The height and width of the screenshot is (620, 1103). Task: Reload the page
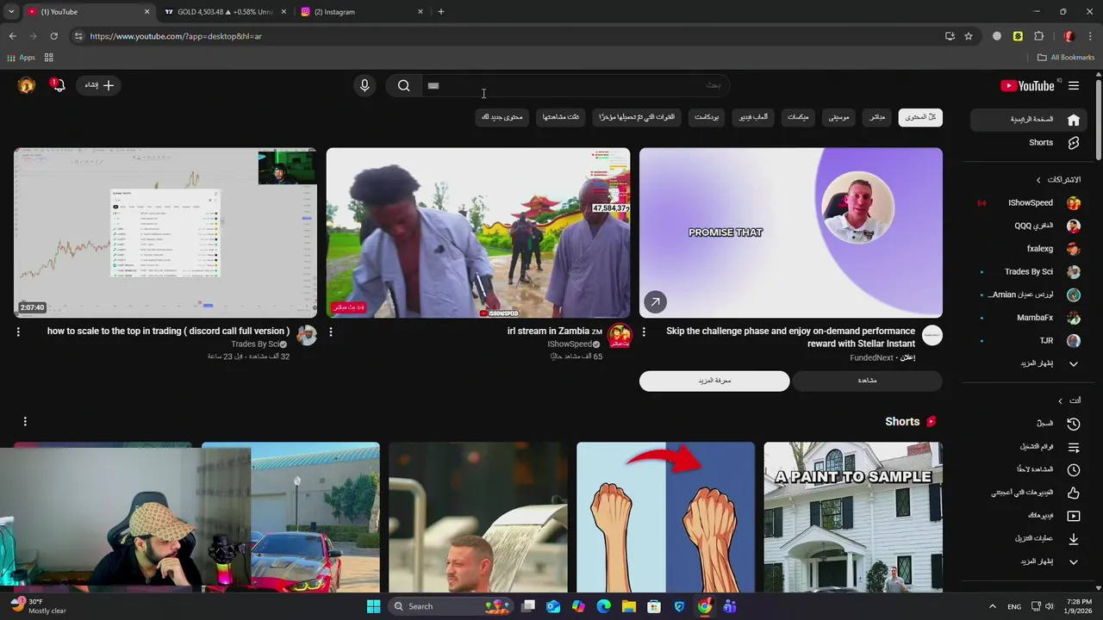pos(53,36)
